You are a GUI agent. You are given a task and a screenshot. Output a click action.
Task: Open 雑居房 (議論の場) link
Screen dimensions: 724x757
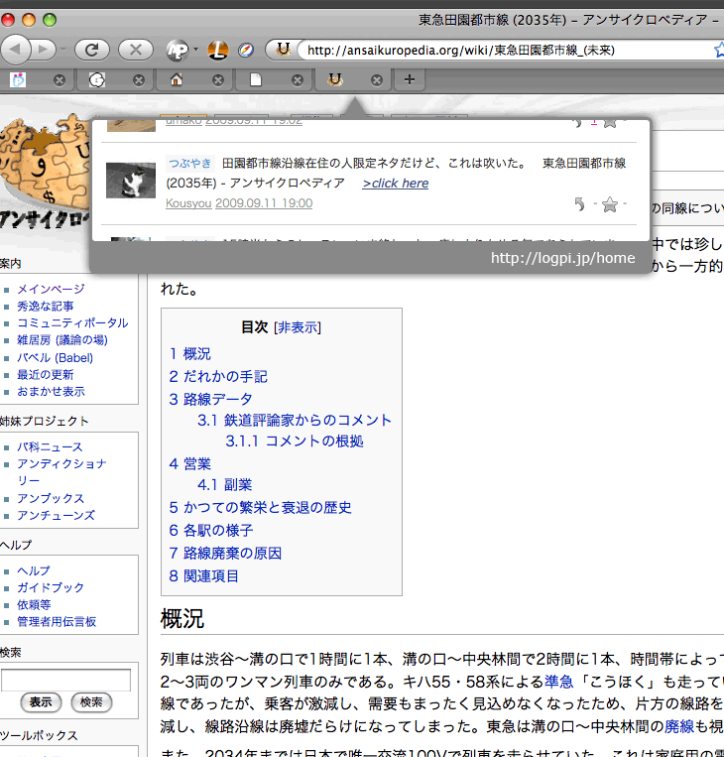click(x=62, y=340)
